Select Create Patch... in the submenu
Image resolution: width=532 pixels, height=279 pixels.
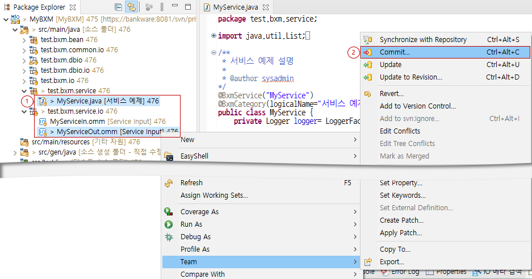401,220
